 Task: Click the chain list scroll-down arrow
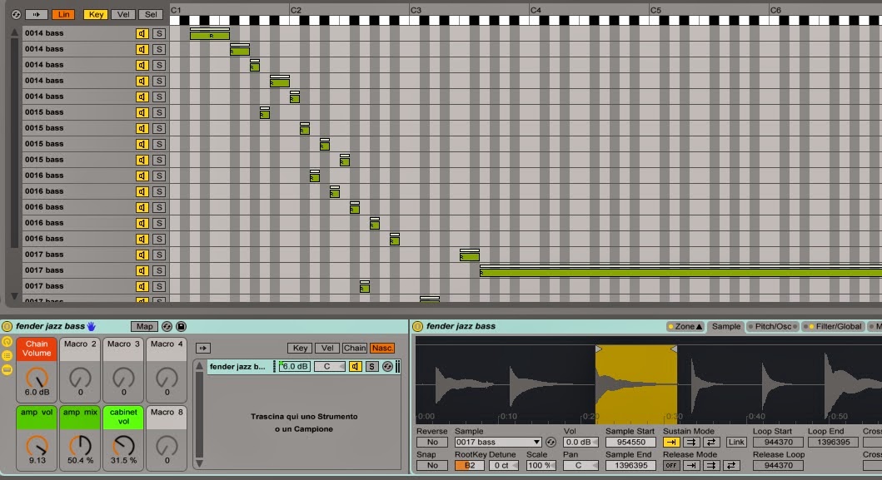pos(199,463)
